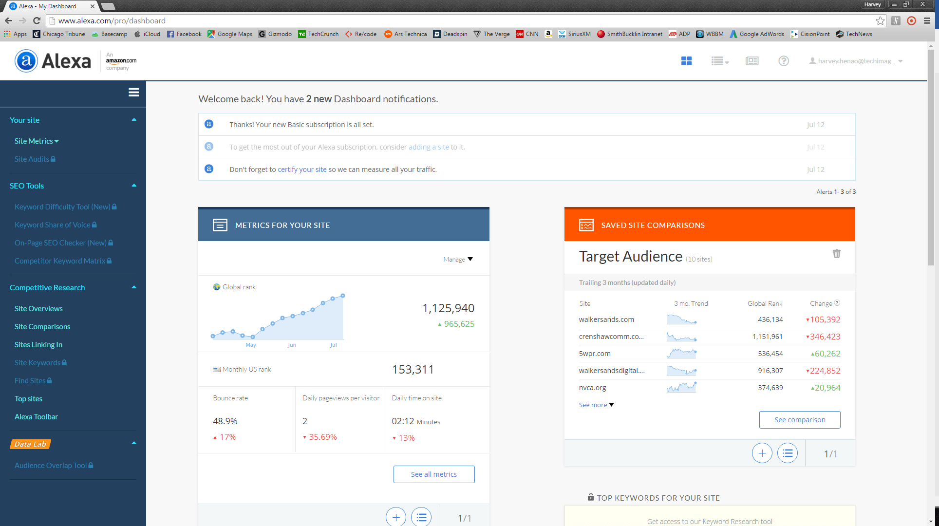
Task: Open the Dashboard grid view icon
Action: click(686, 60)
